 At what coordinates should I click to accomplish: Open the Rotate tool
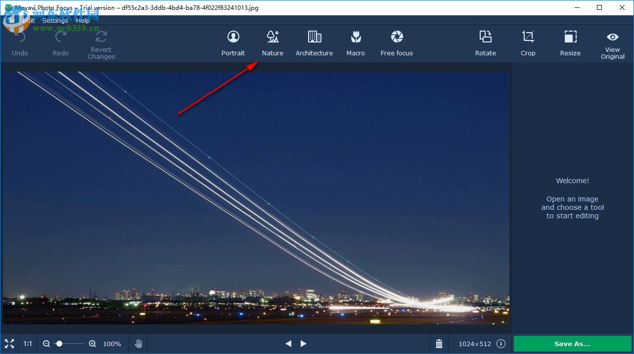485,43
